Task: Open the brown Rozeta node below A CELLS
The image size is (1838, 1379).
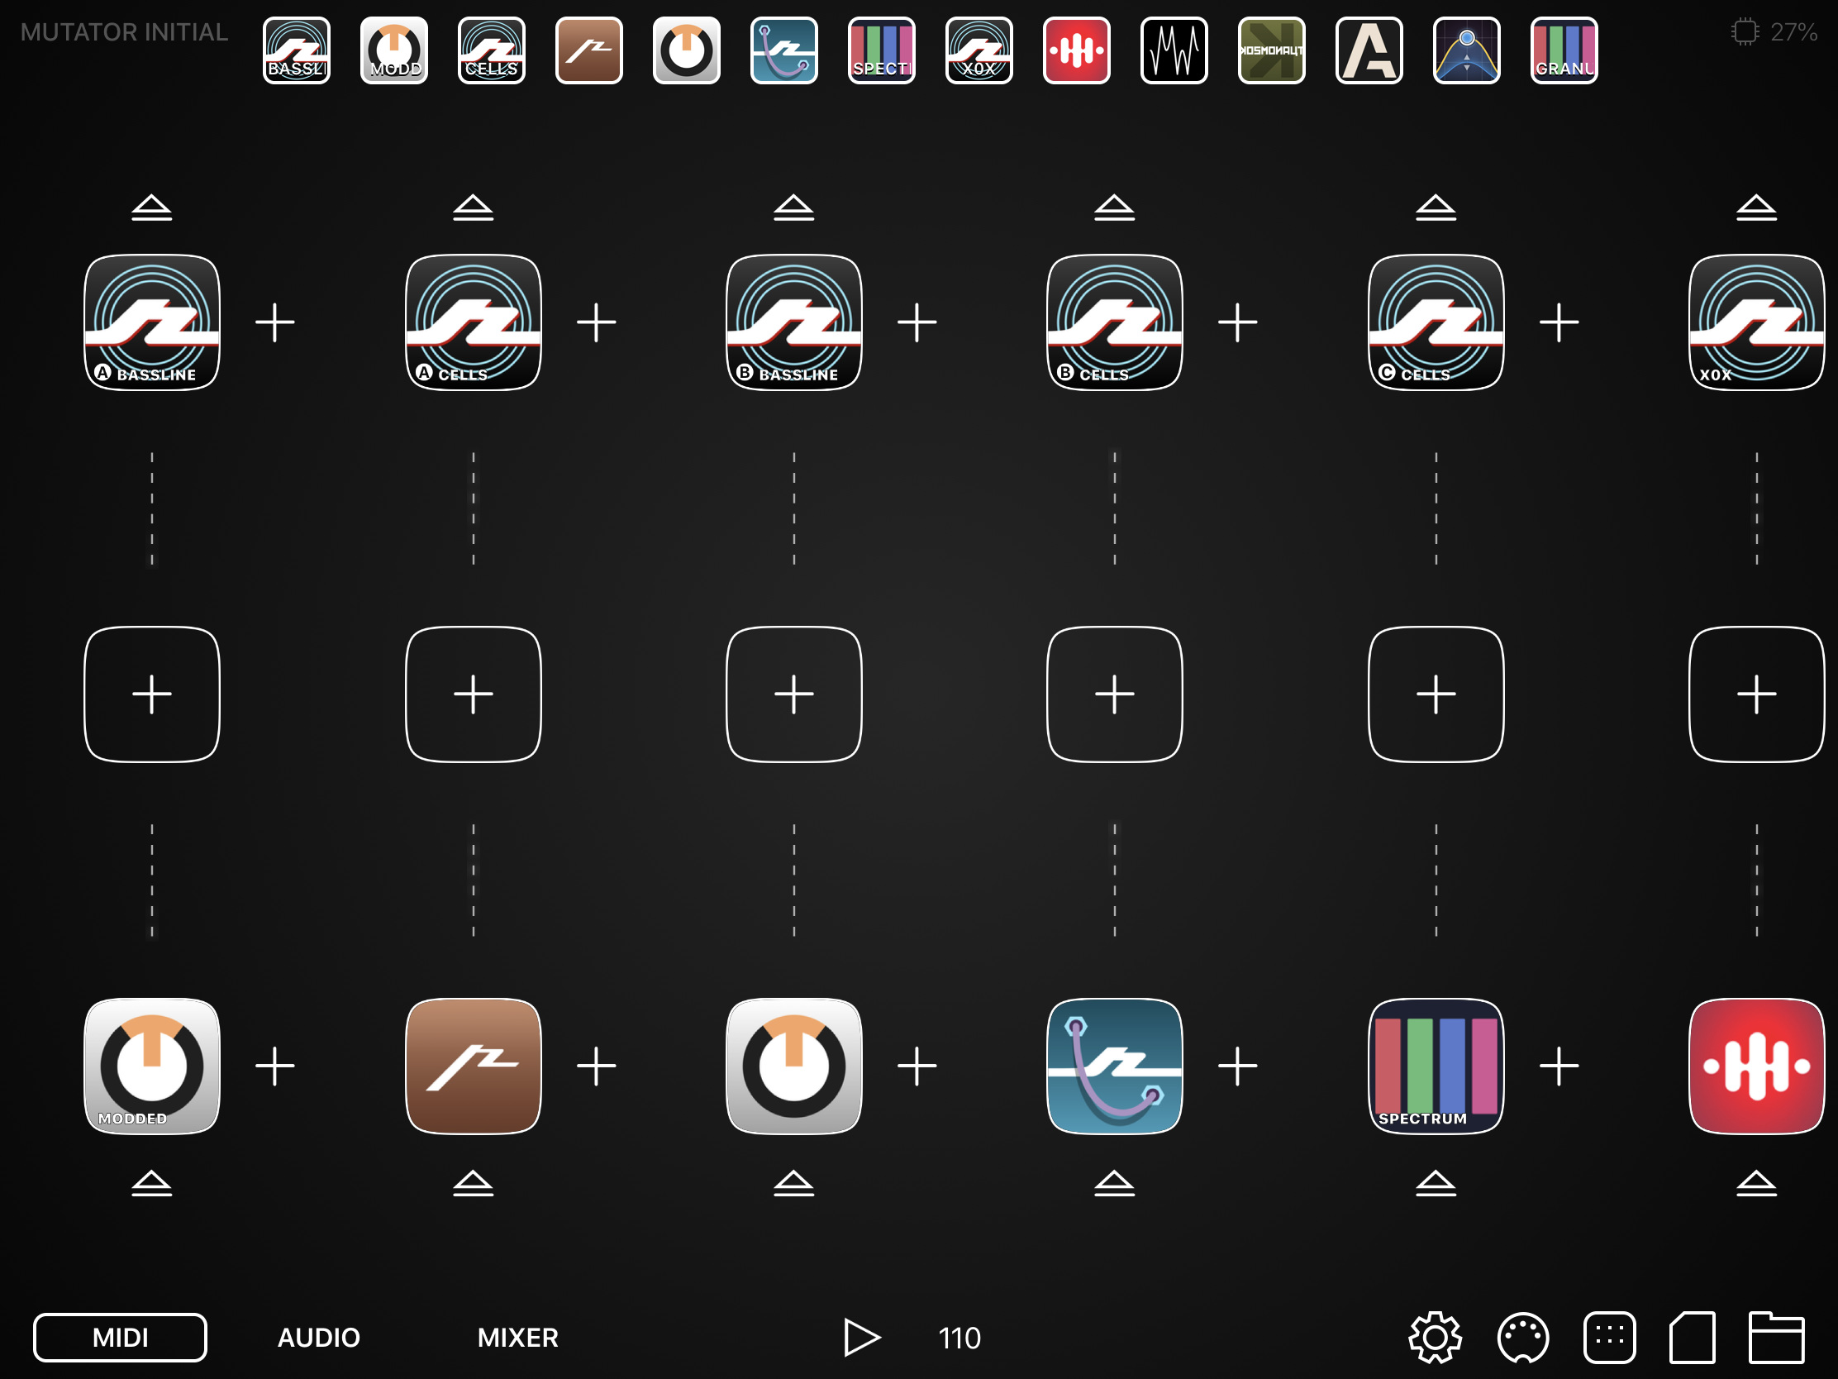Action: click(474, 1066)
